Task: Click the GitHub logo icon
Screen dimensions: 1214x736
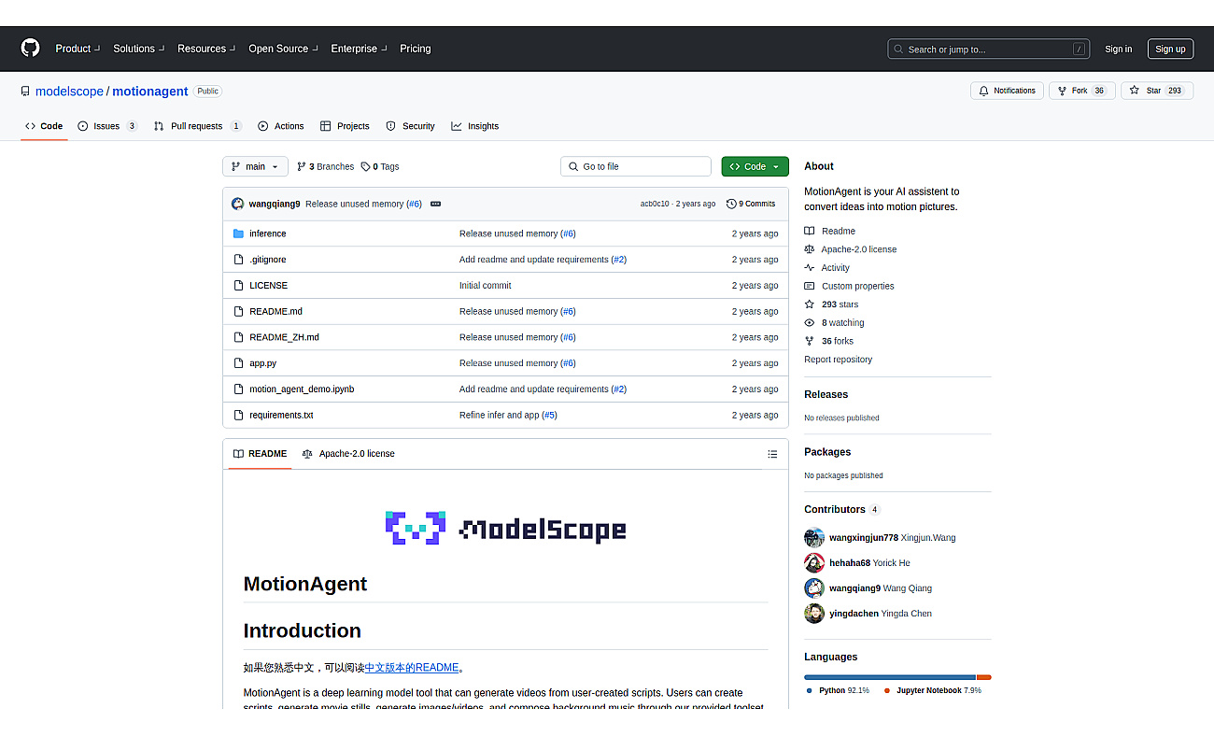Action: point(30,49)
